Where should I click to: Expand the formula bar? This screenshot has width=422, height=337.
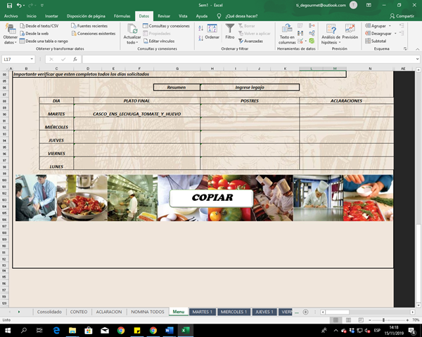(x=417, y=59)
